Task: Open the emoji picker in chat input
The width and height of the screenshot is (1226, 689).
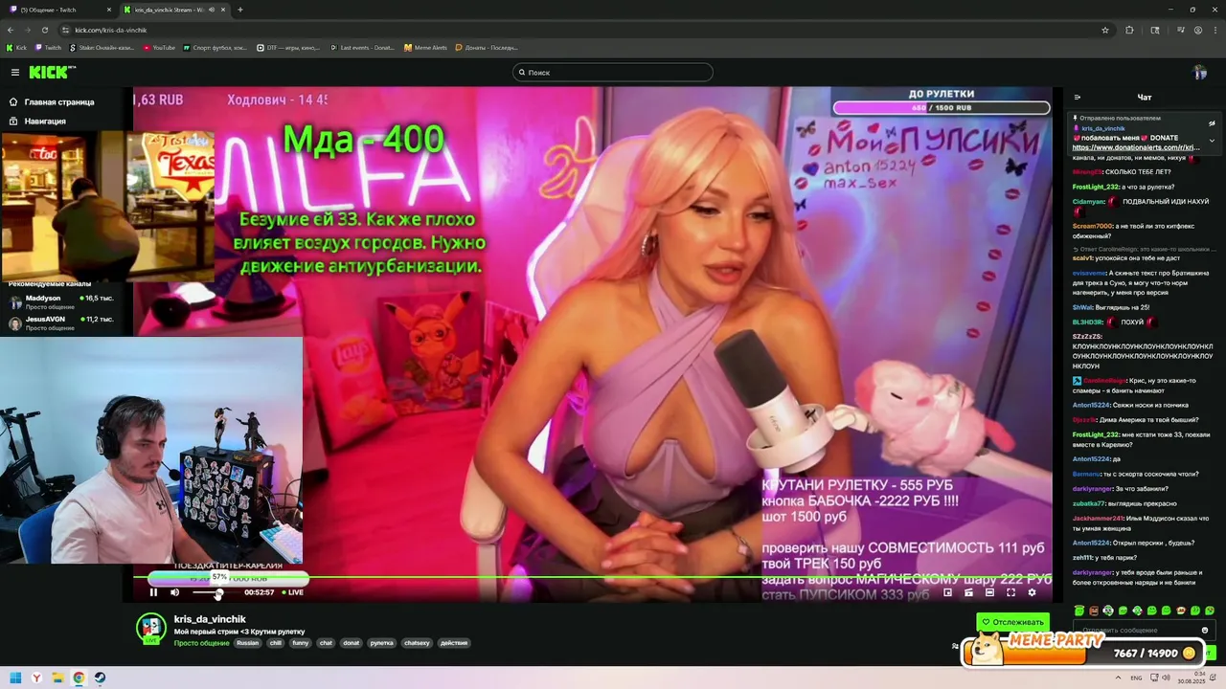Action: 1205,631
